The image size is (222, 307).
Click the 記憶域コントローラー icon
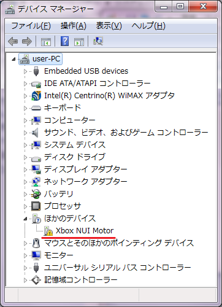tap(36, 280)
